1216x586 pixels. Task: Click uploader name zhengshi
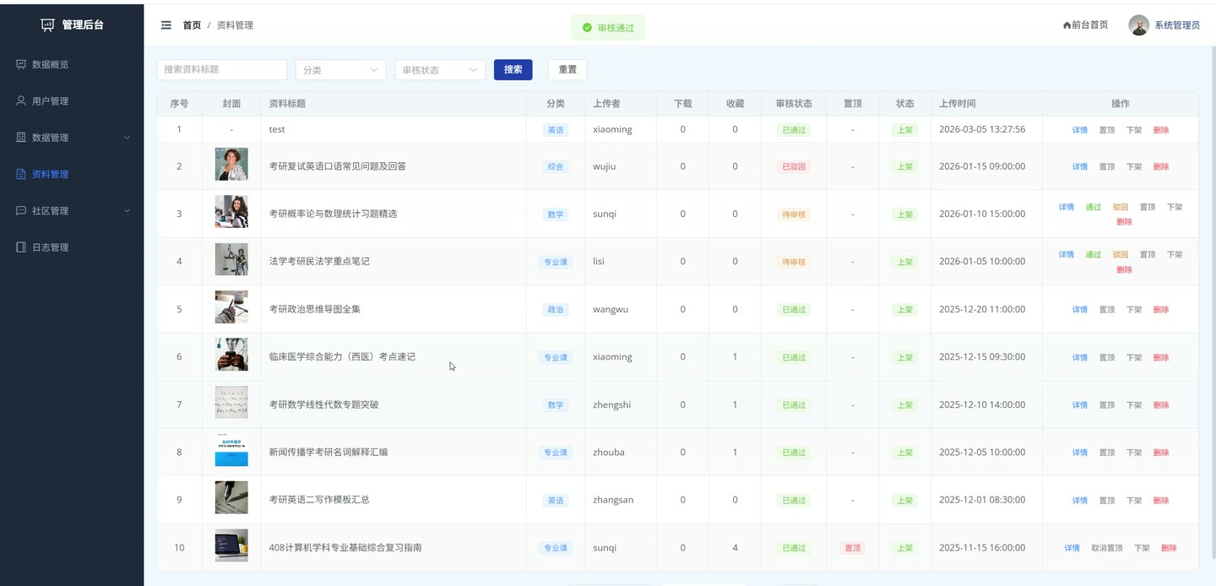(612, 404)
